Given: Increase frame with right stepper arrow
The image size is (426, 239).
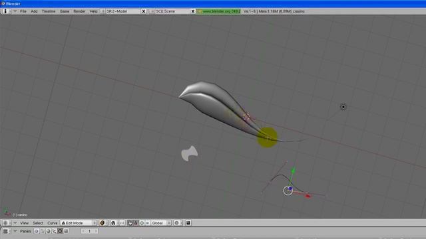Looking at the screenshot, I should click(96, 231).
